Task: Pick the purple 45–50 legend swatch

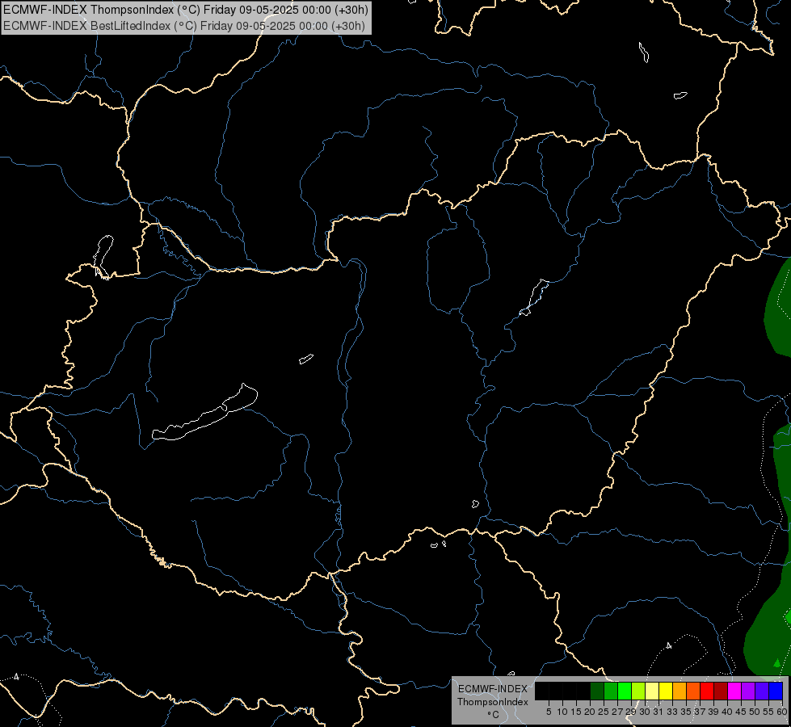Action: pyautogui.click(x=748, y=691)
